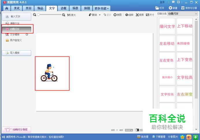Click the skin window icon in title bar
Viewport: 200px width, 140px height.
coord(178,2)
